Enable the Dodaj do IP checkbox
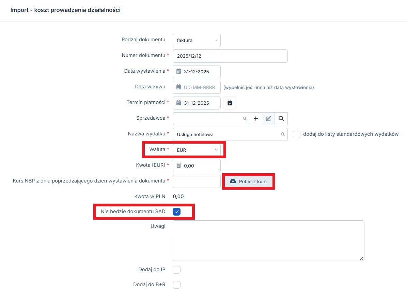This screenshot has width=407, height=293. [x=176, y=270]
